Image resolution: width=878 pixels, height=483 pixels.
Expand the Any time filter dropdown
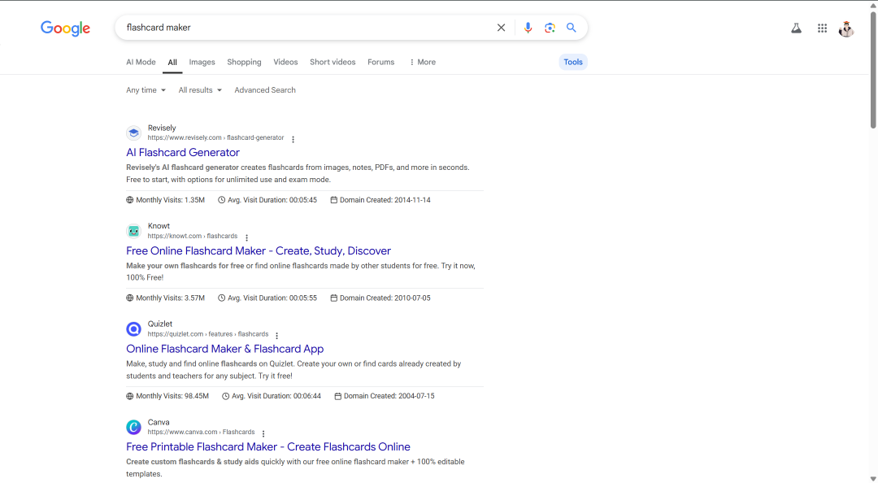tap(146, 90)
